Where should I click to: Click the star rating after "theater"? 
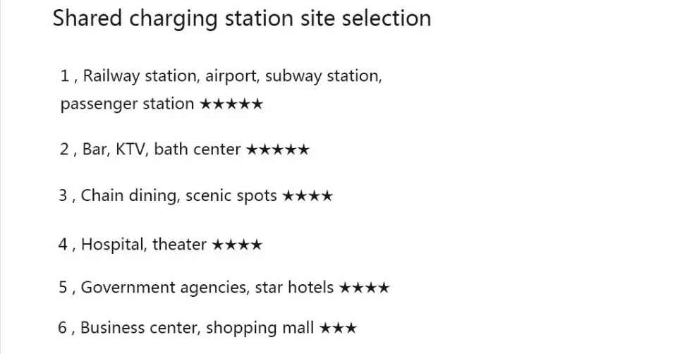pos(237,245)
